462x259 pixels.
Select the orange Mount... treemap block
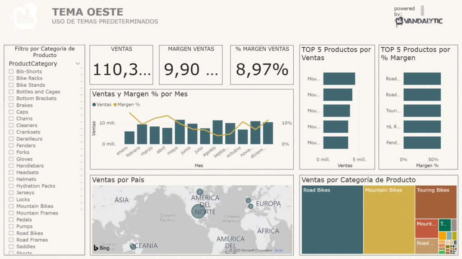click(x=427, y=228)
